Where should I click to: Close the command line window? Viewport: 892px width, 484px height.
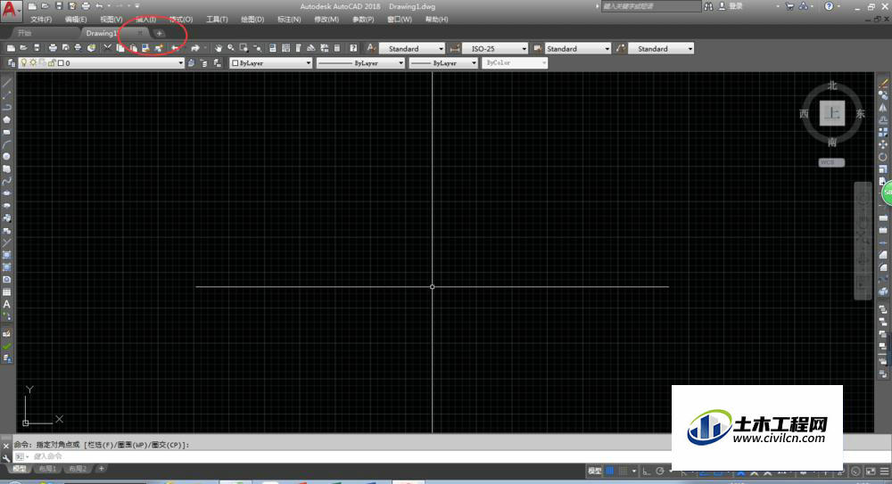pyautogui.click(x=6, y=446)
